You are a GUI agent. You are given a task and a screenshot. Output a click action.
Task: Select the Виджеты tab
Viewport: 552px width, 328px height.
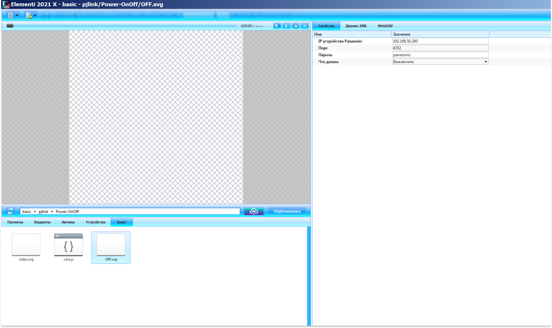(x=42, y=222)
